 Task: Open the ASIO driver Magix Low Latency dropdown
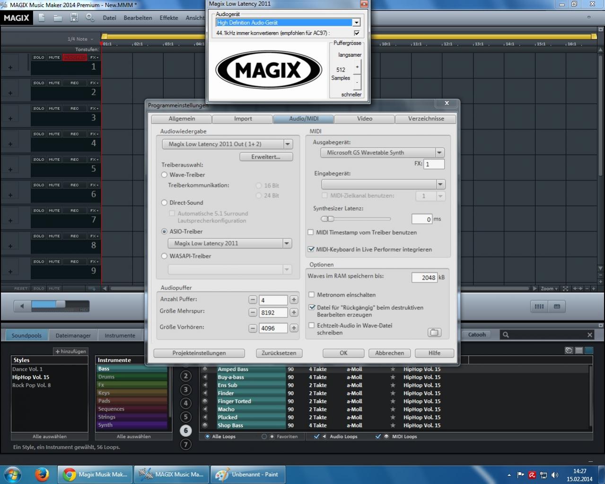point(287,243)
